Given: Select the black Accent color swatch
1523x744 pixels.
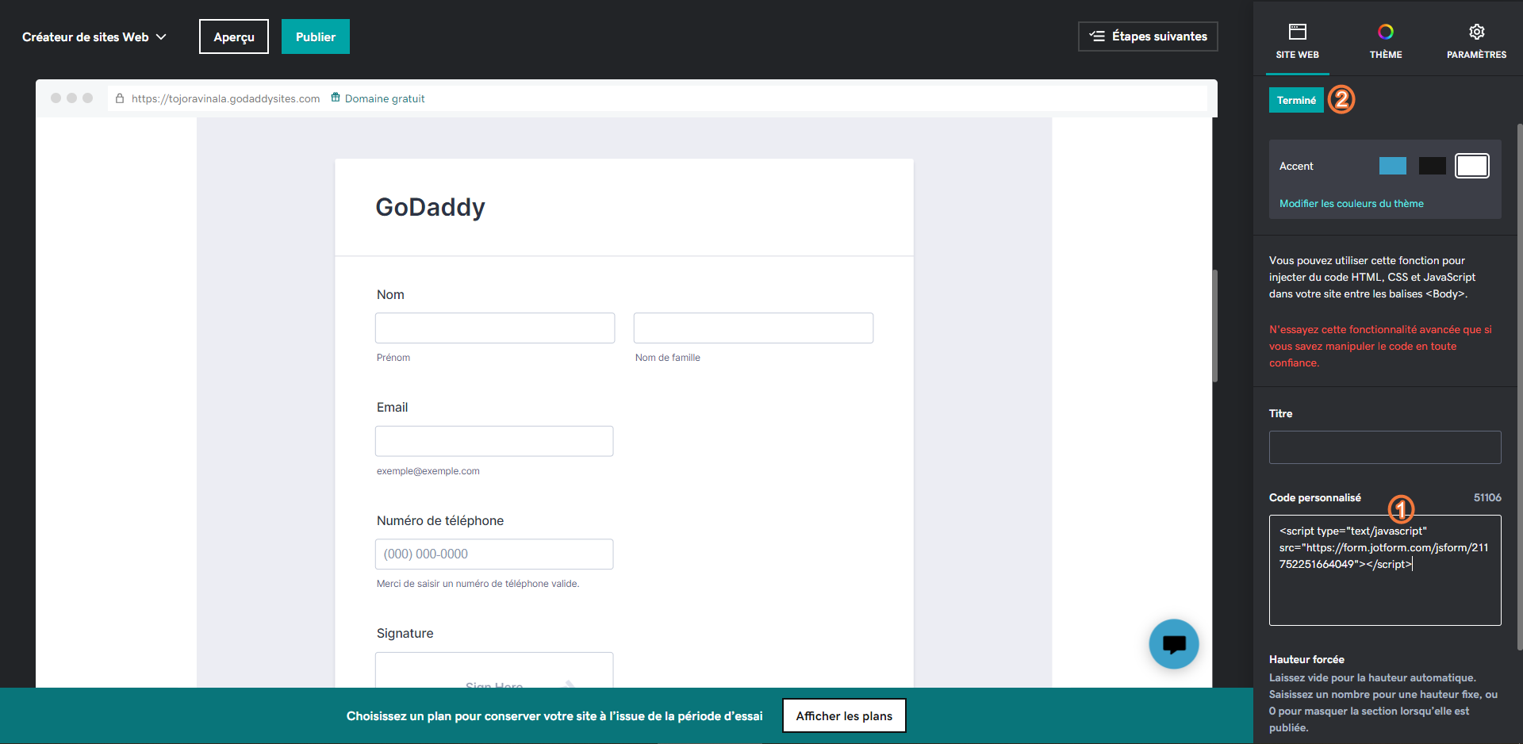Looking at the screenshot, I should pos(1433,166).
